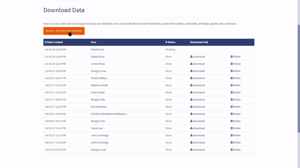This screenshot has width=300, height=168.
Task: Delete Tanzim Milkey's export entry
Action: pos(235,78)
